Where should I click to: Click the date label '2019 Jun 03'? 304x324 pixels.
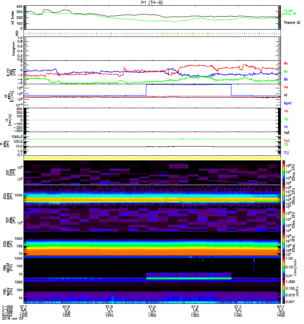click(13, 318)
